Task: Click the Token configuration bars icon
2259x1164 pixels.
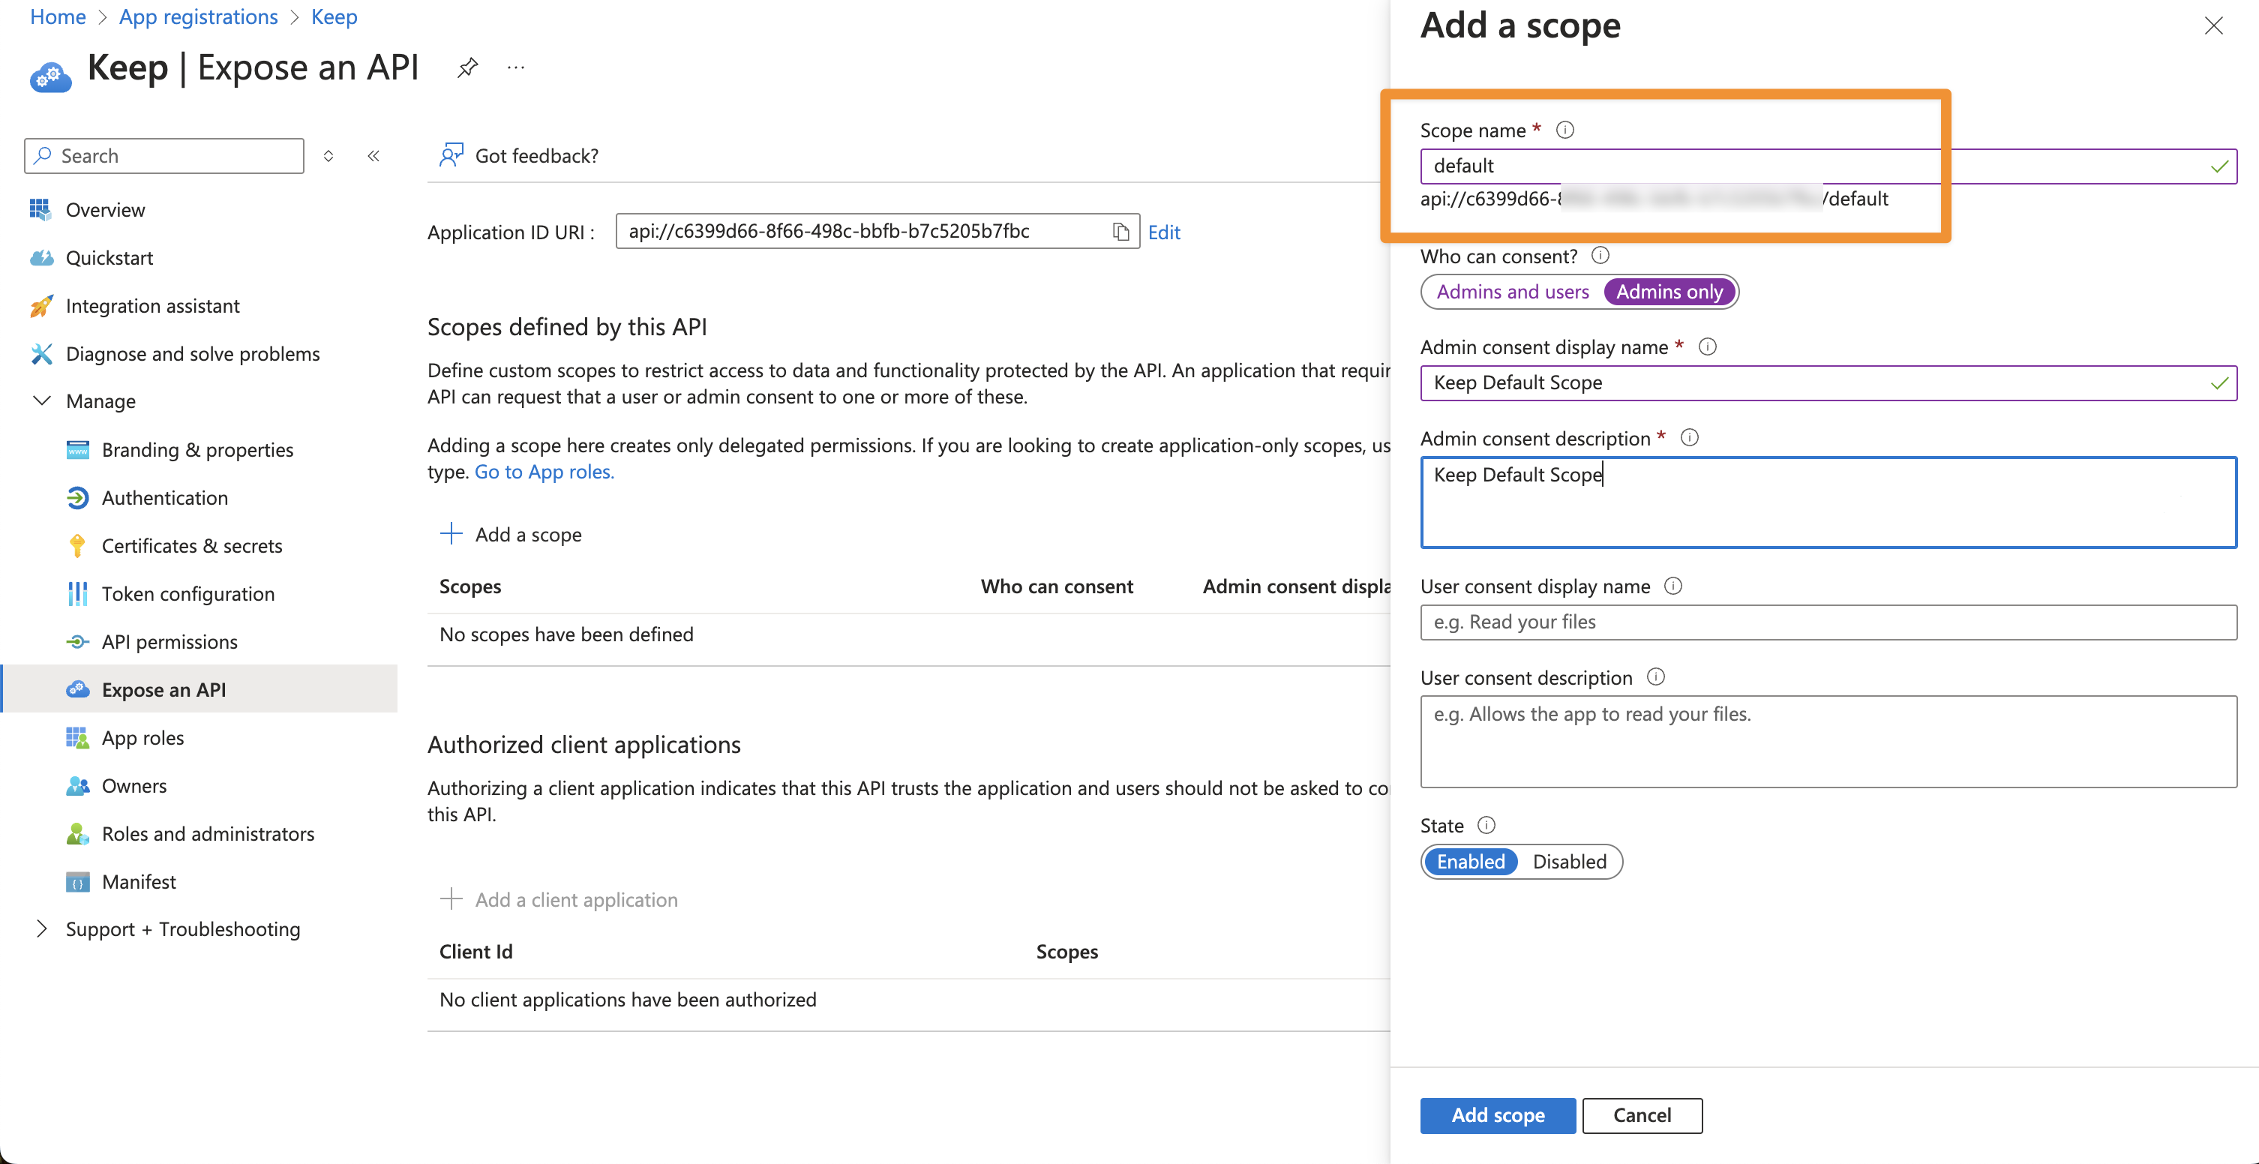Action: (77, 594)
